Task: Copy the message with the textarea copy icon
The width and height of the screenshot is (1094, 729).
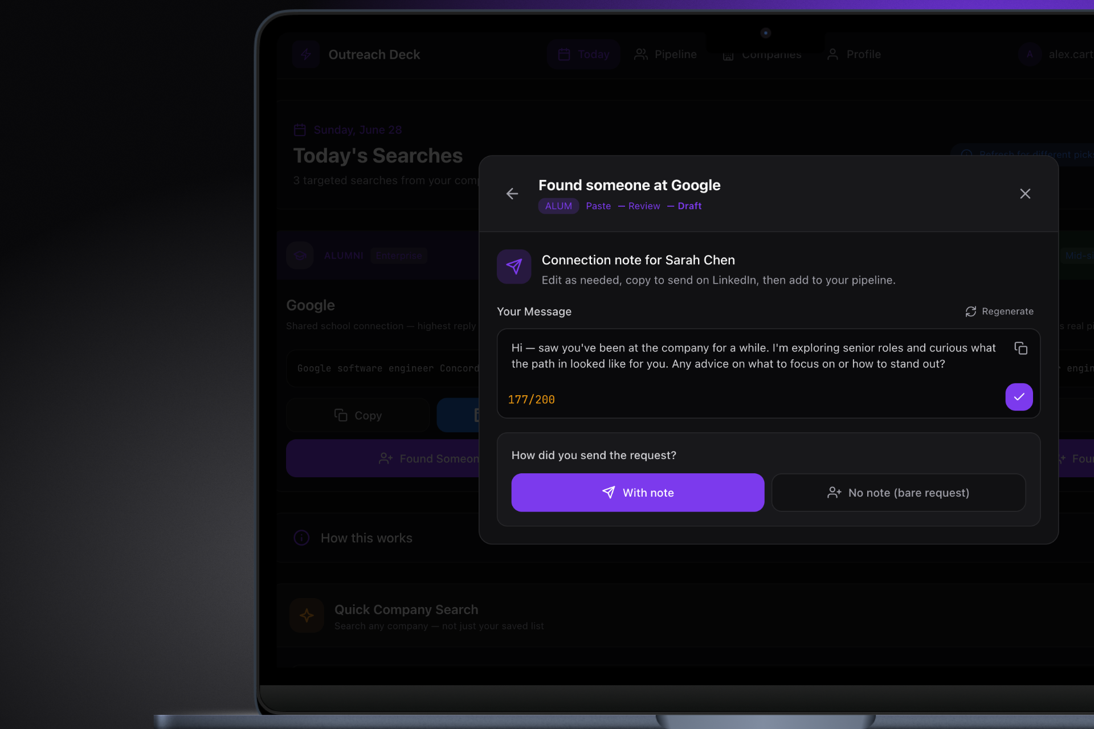Action: point(1021,348)
